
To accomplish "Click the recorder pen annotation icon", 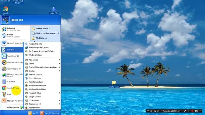I will pos(185,111).
